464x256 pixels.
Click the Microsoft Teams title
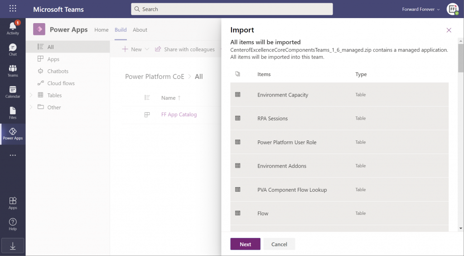[58, 9]
